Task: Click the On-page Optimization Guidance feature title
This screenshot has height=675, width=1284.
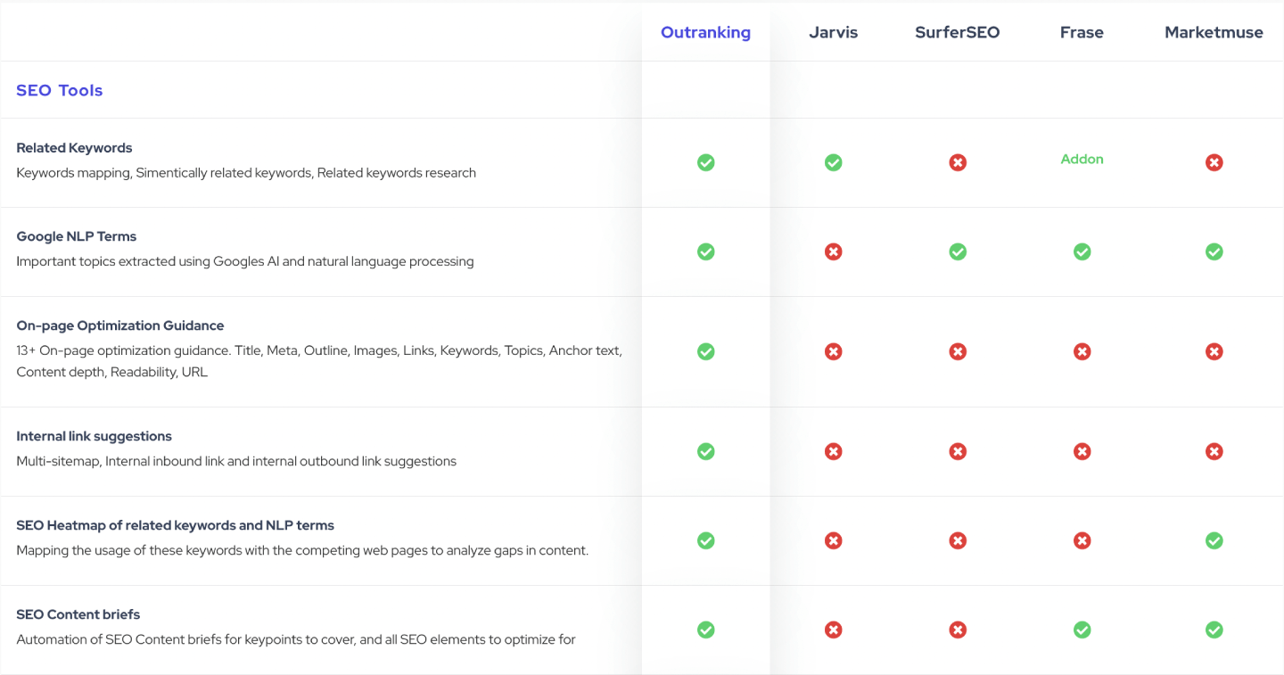Action: (x=119, y=325)
